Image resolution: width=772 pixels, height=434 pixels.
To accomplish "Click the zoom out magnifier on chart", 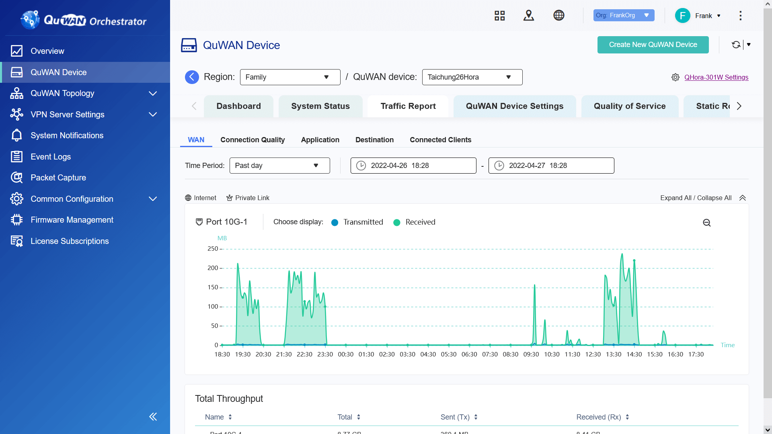I will tap(706, 223).
